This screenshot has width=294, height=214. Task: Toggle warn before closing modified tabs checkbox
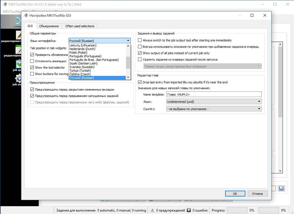point(32,89)
